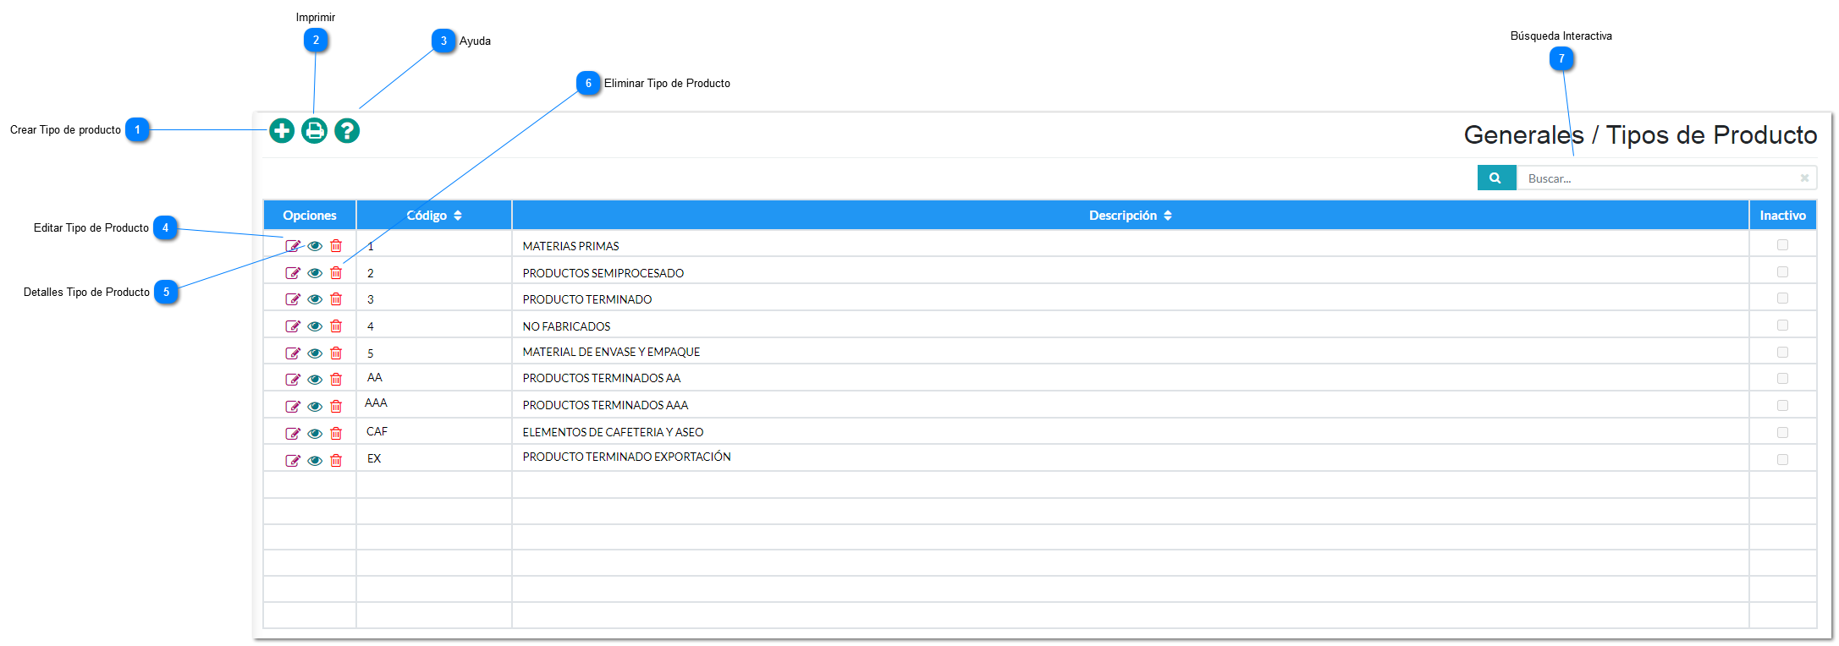
Task: View details of code CAF row eye icon
Action: tap(315, 434)
